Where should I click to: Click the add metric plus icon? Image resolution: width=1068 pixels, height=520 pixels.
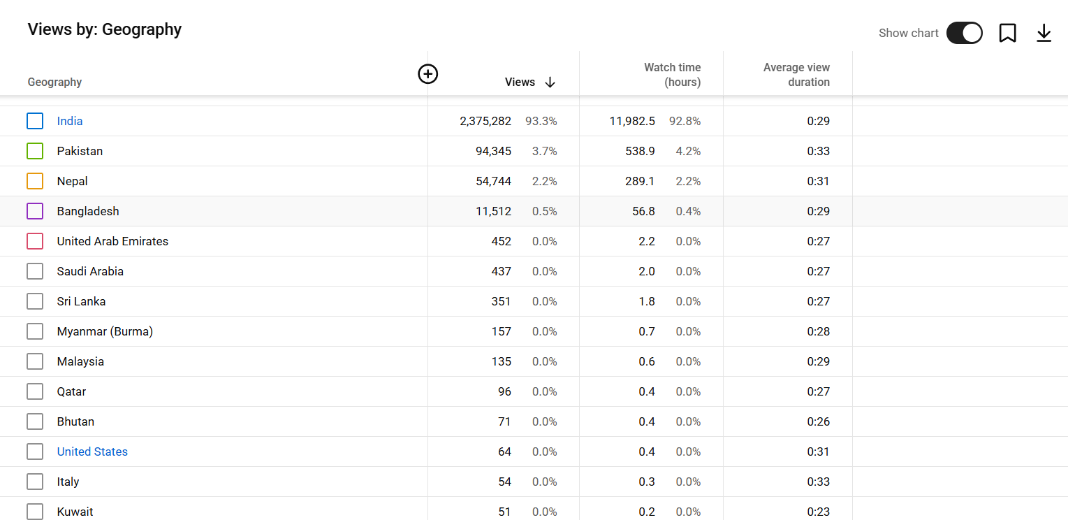tap(427, 73)
